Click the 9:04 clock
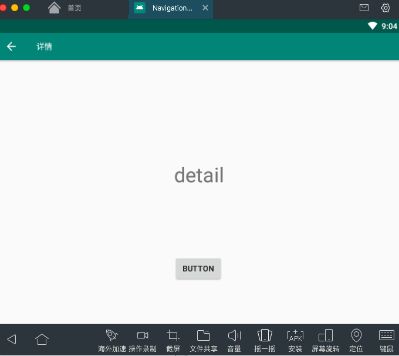The image size is (399, 356). (389, 26)
